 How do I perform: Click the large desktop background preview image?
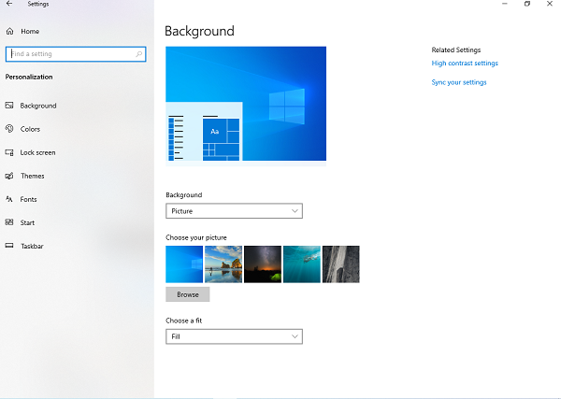pos(246,107)
